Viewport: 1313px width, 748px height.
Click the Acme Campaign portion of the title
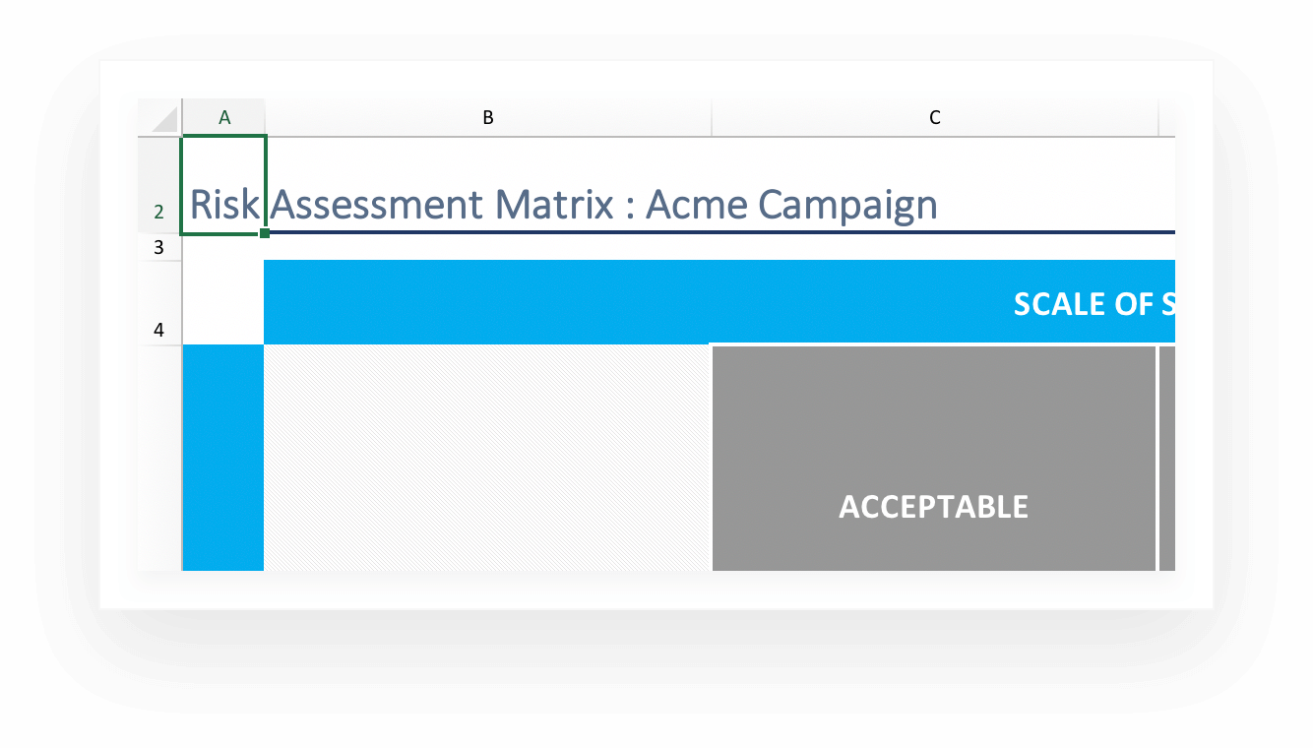tap(787, 204)
